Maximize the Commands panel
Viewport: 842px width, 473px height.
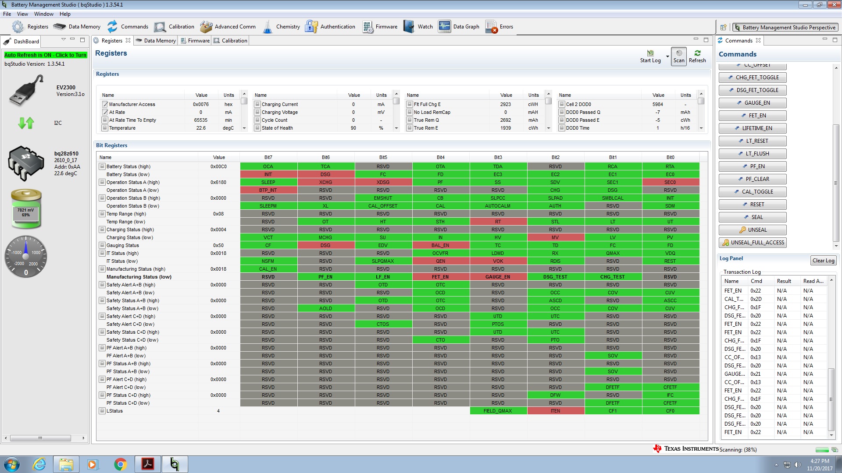coord(835,40)
